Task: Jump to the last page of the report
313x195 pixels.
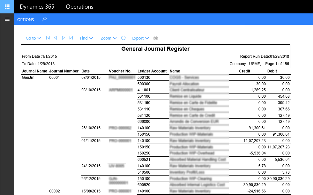Action: [x=71, y=38]
